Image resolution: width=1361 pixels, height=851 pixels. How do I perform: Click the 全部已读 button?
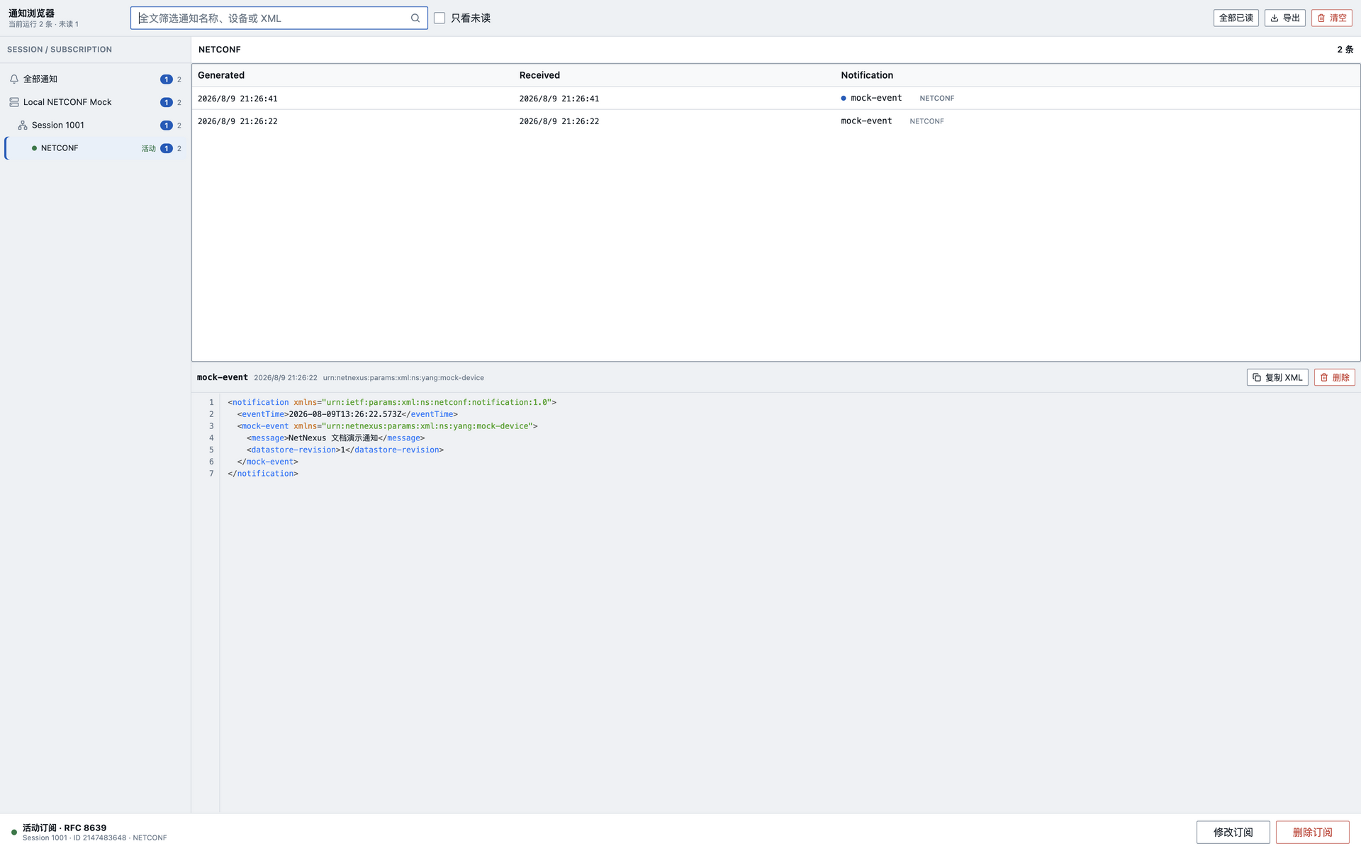pyautogui.click(x=1236, y=18)
